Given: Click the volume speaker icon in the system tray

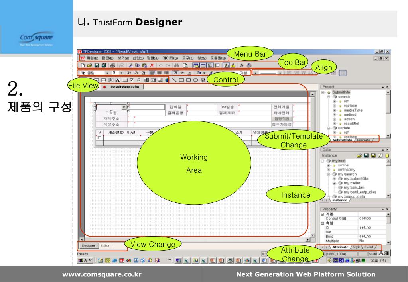Looking at the screenshot, I should (329, 260).
